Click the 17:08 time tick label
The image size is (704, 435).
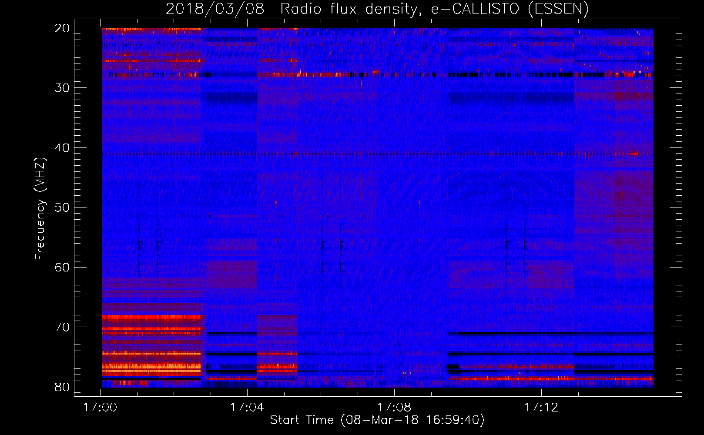[x=395, y=408]
